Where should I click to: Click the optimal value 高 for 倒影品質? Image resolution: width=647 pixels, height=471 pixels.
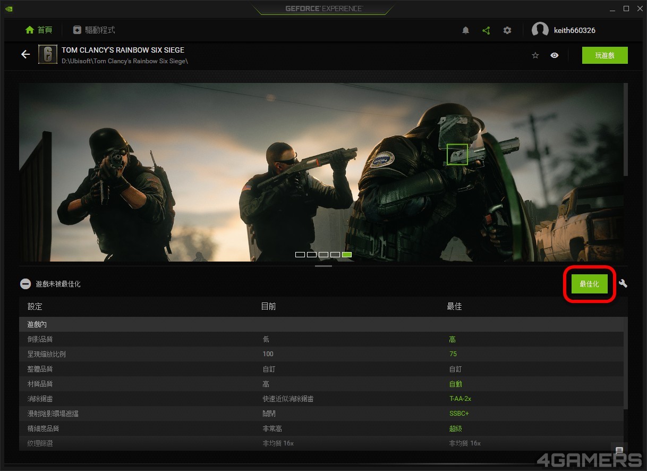(453, 339)
